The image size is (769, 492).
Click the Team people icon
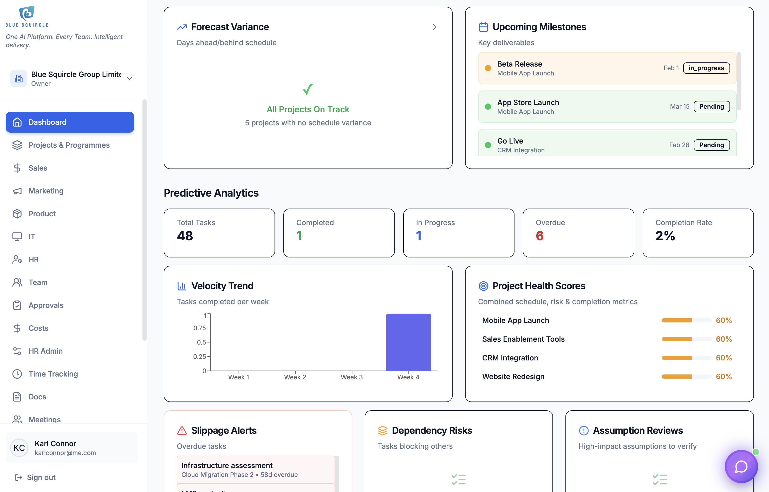tap(17, 282)
